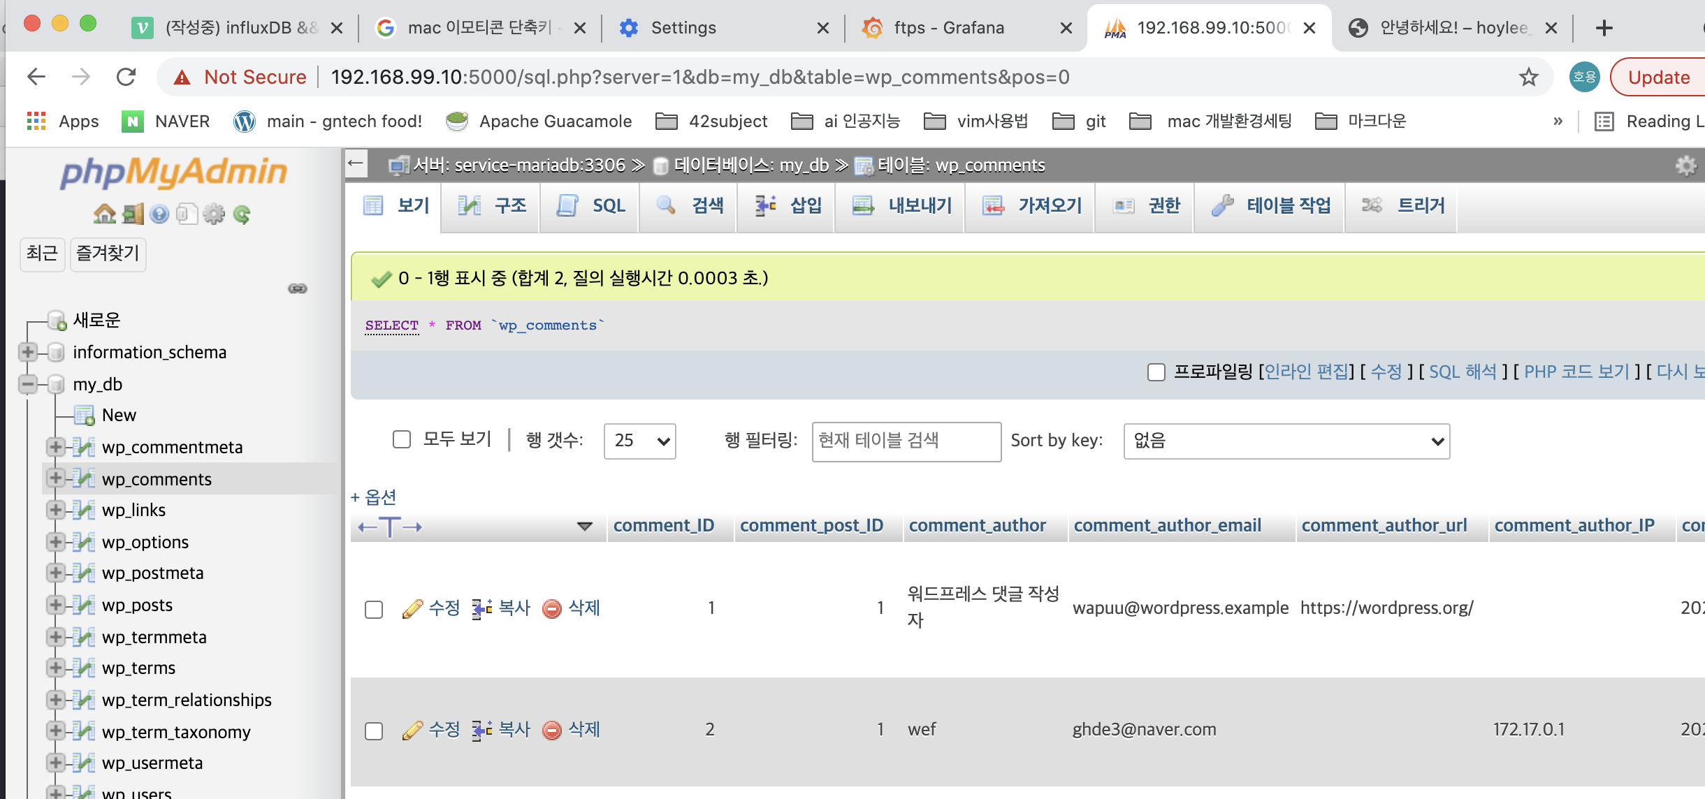Viewport: 1705px width, 799px height.
Task: Expand wp_posts table node
Action: [x=55, y=605]
